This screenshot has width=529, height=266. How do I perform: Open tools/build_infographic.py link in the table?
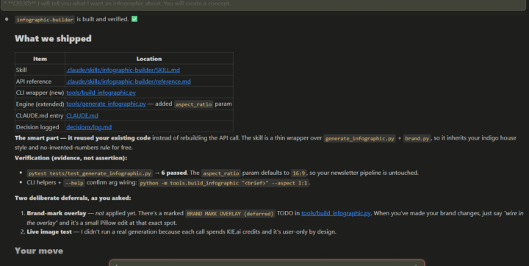(x=101, y=93)
